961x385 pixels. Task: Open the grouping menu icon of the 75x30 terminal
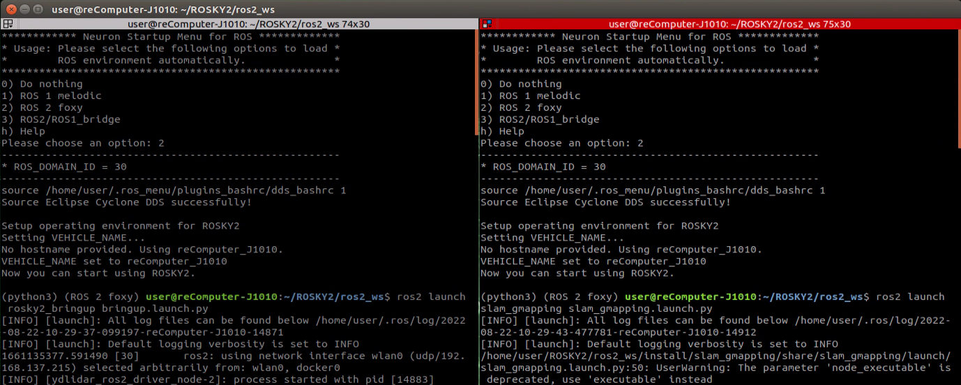[x=487, y=24]
